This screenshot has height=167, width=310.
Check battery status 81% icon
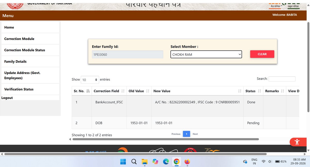[281, 162]
